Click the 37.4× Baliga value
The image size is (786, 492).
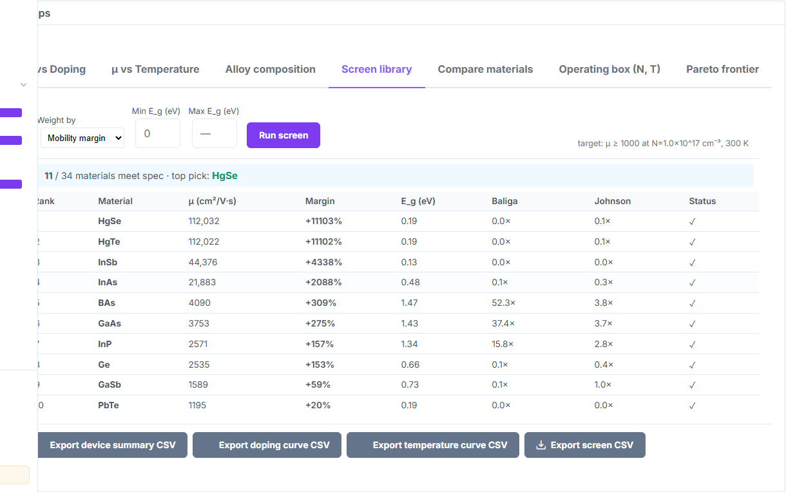(503, 323)
